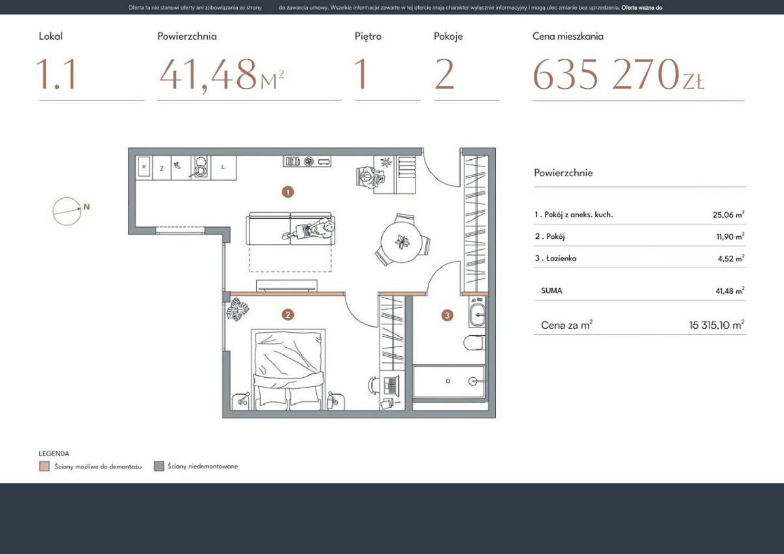Select room marker 3 in bathroom

(447, 316)
